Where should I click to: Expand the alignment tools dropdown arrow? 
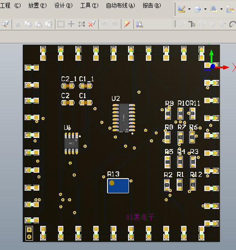tap(205, 9)
